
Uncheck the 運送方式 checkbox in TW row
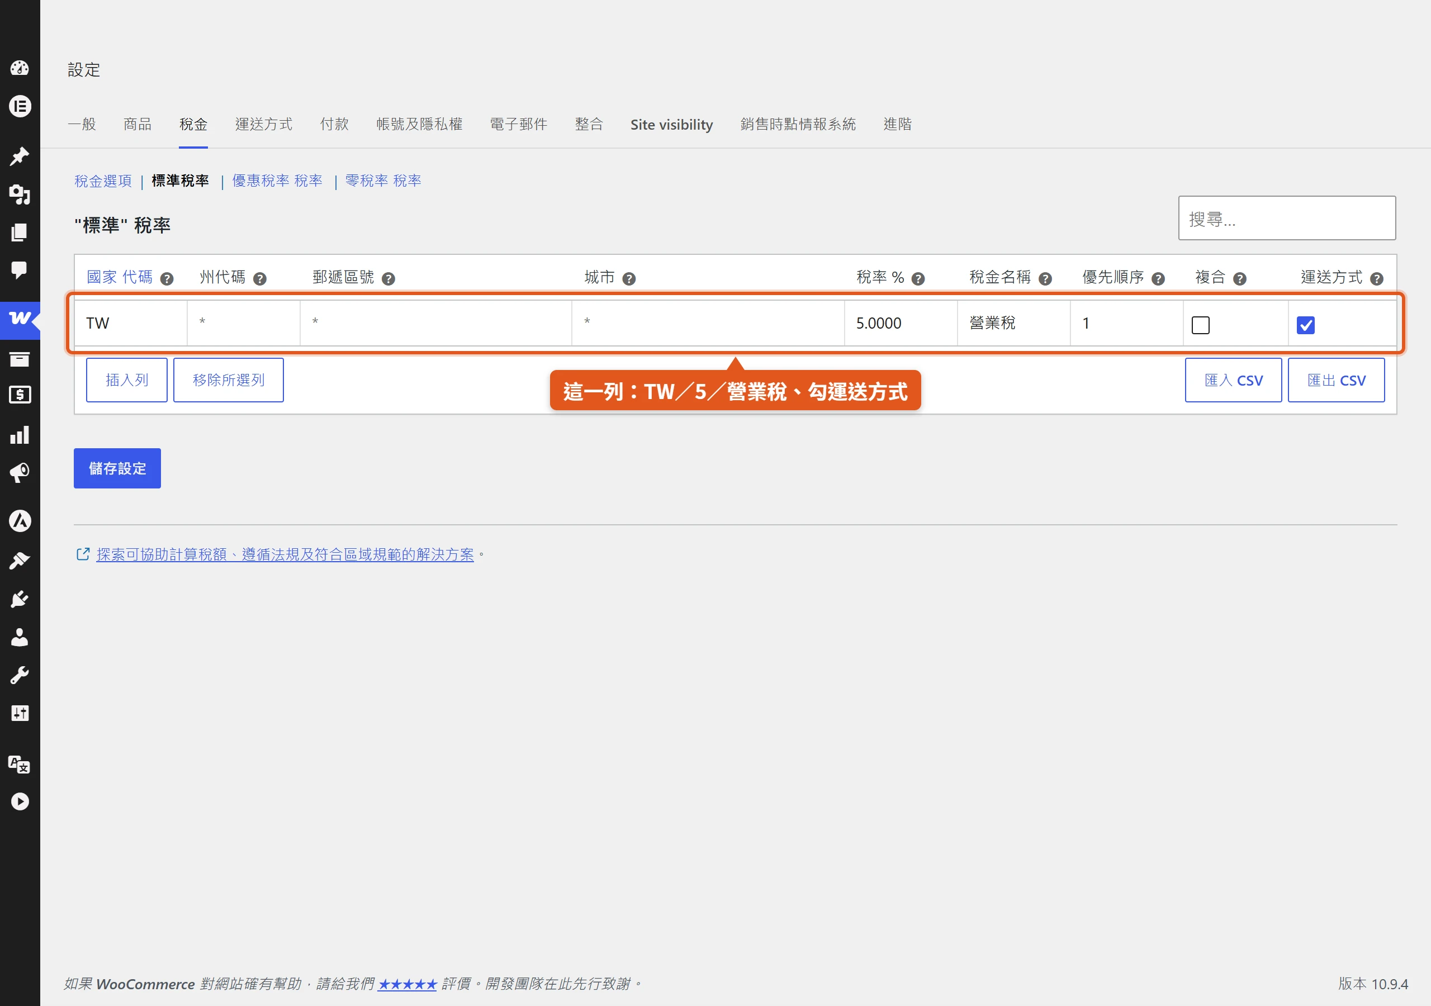(1305, 325)
